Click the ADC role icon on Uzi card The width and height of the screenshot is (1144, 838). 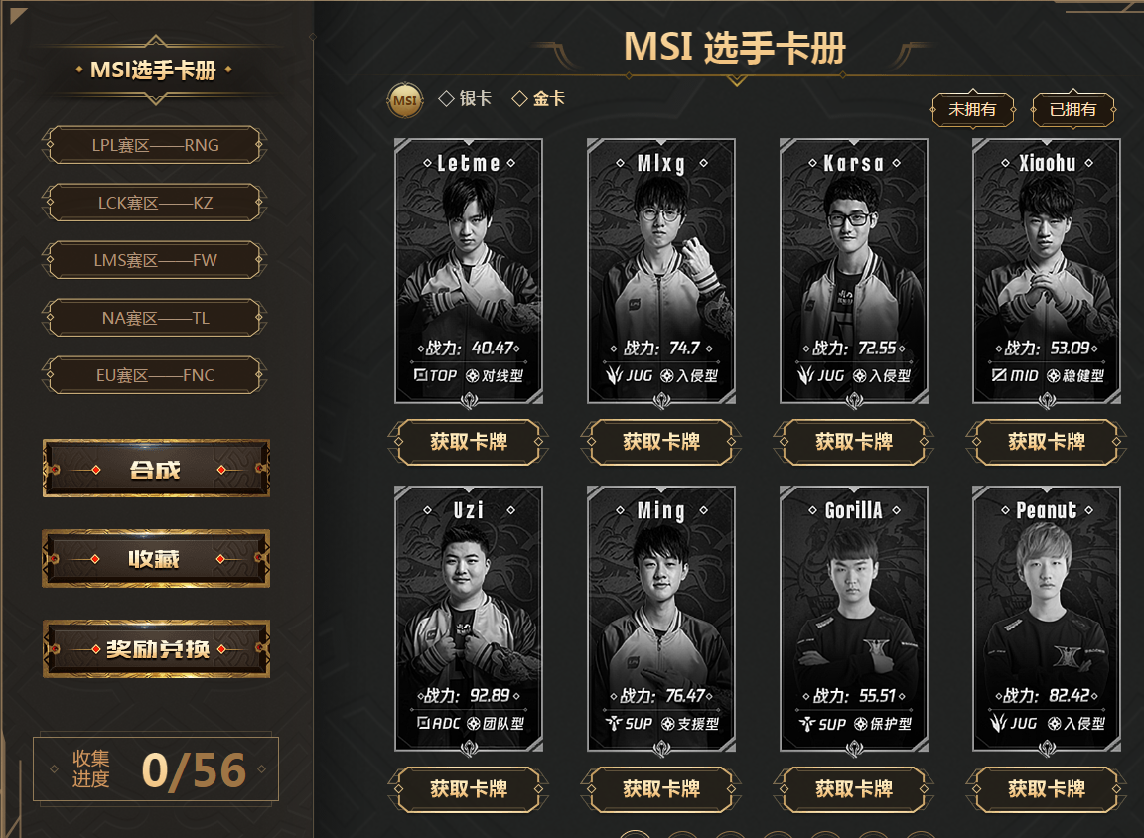tap(423, 723)
